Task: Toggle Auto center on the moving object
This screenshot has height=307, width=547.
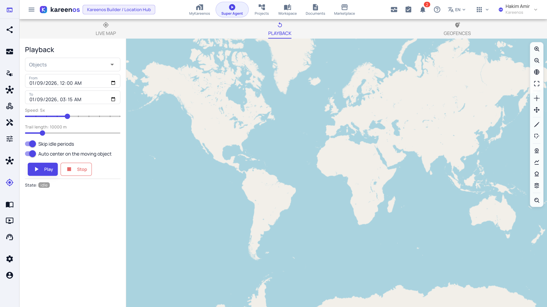Action: [x=30, y=154]
